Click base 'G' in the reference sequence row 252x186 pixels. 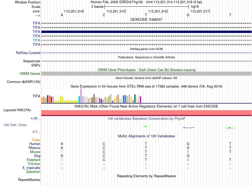point(188,15)
